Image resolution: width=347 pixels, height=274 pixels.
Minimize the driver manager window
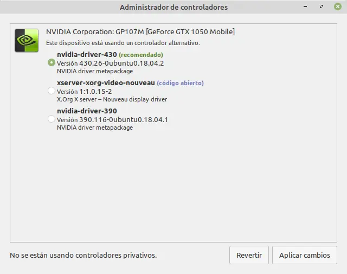pos(307,7)
